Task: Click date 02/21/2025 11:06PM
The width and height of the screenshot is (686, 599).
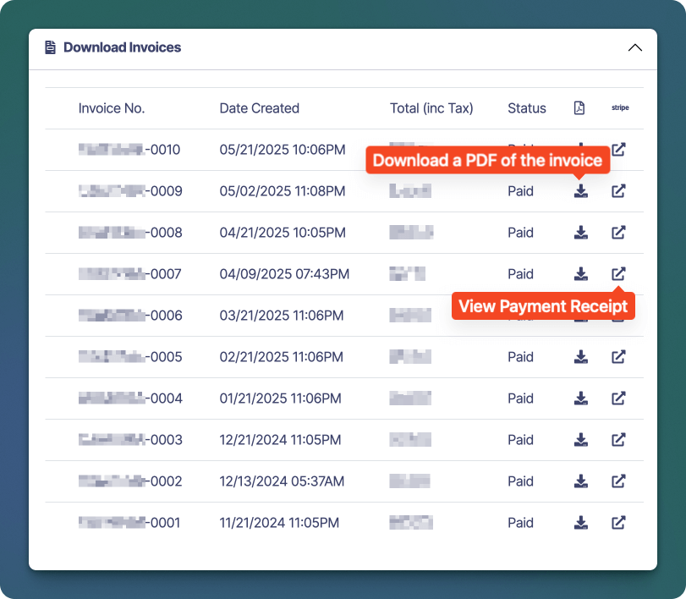Action: (282, 357)
